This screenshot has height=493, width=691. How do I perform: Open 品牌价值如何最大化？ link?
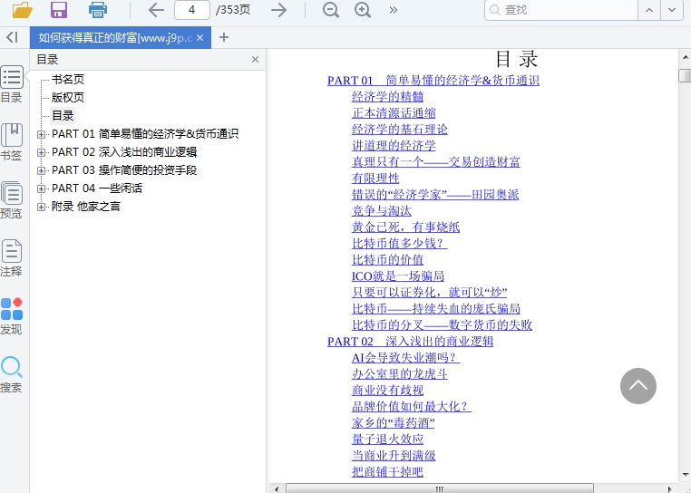point(412,407)
